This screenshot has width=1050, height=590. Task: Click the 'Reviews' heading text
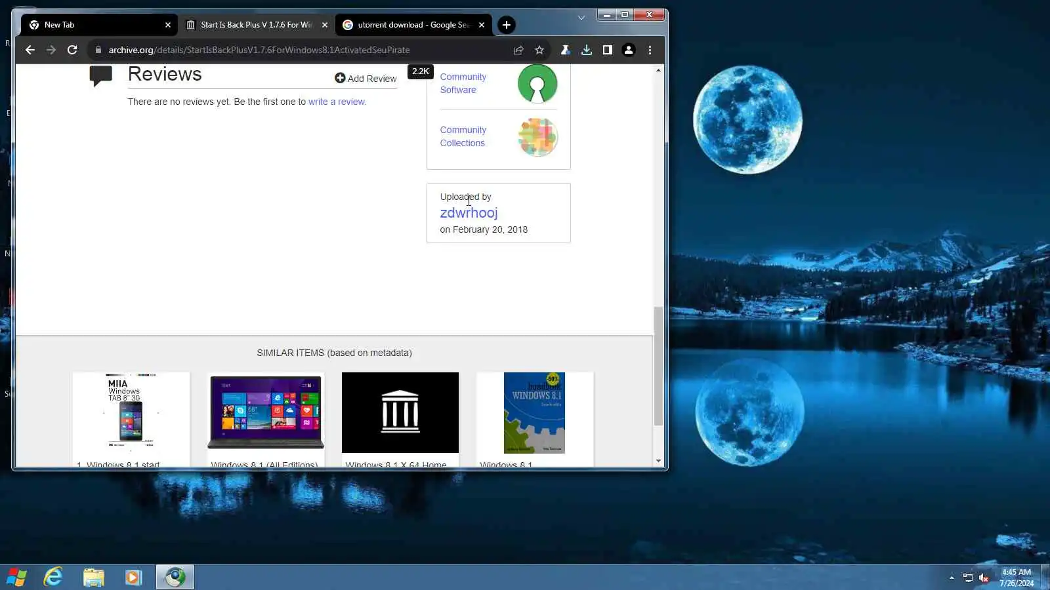(x=165, y=74)
